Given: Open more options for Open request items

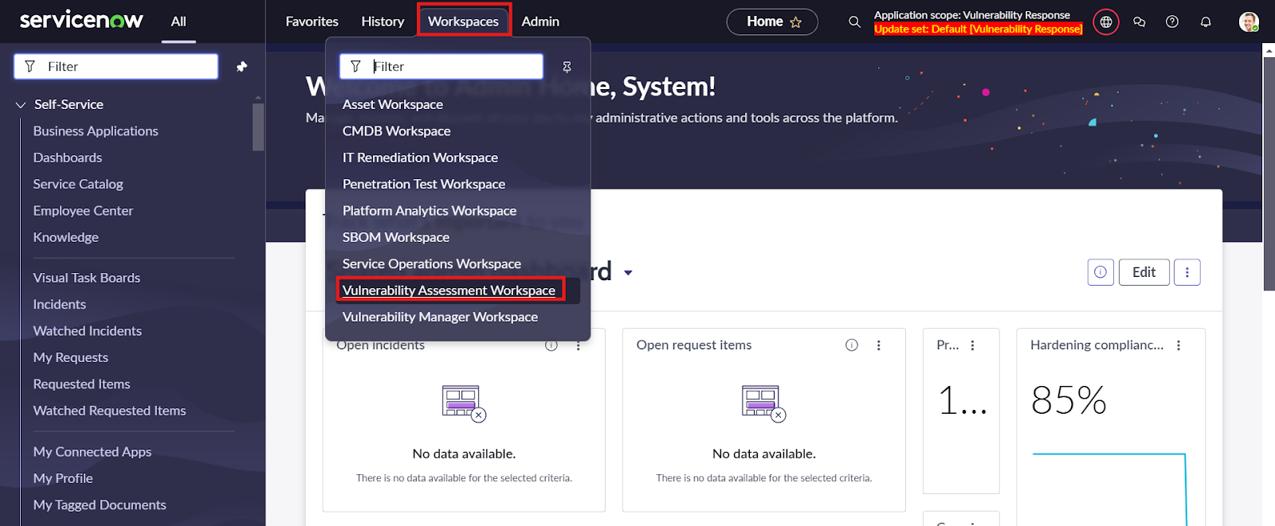Looking at the screenshot, I should [x=879, y=345].
